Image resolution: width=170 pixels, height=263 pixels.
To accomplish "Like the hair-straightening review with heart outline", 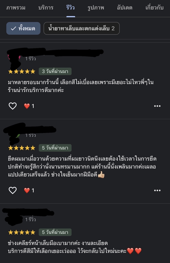I will 13,190.
